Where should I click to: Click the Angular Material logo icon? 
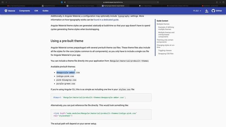[x=6, y=11]
